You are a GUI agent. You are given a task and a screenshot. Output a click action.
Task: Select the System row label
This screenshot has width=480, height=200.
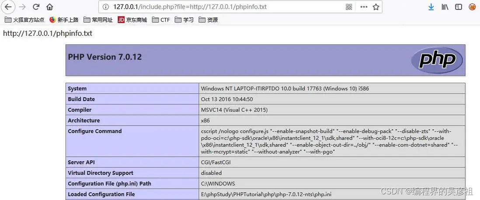(x=77, y=88)
